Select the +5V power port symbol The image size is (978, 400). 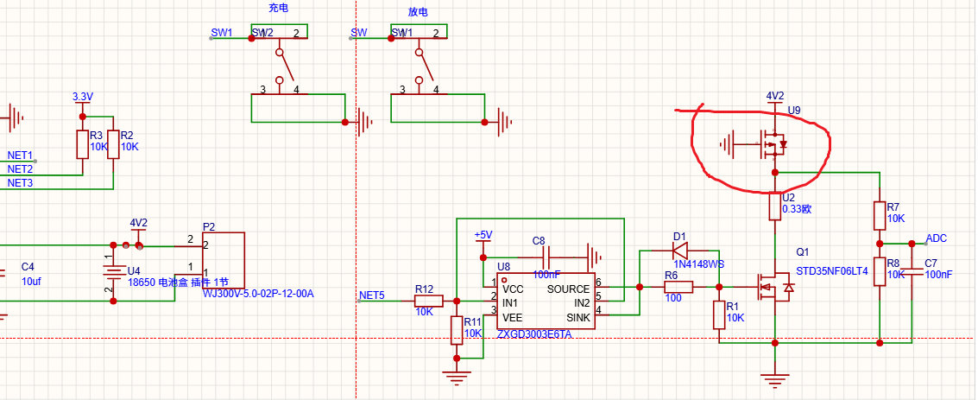[483, 240]
